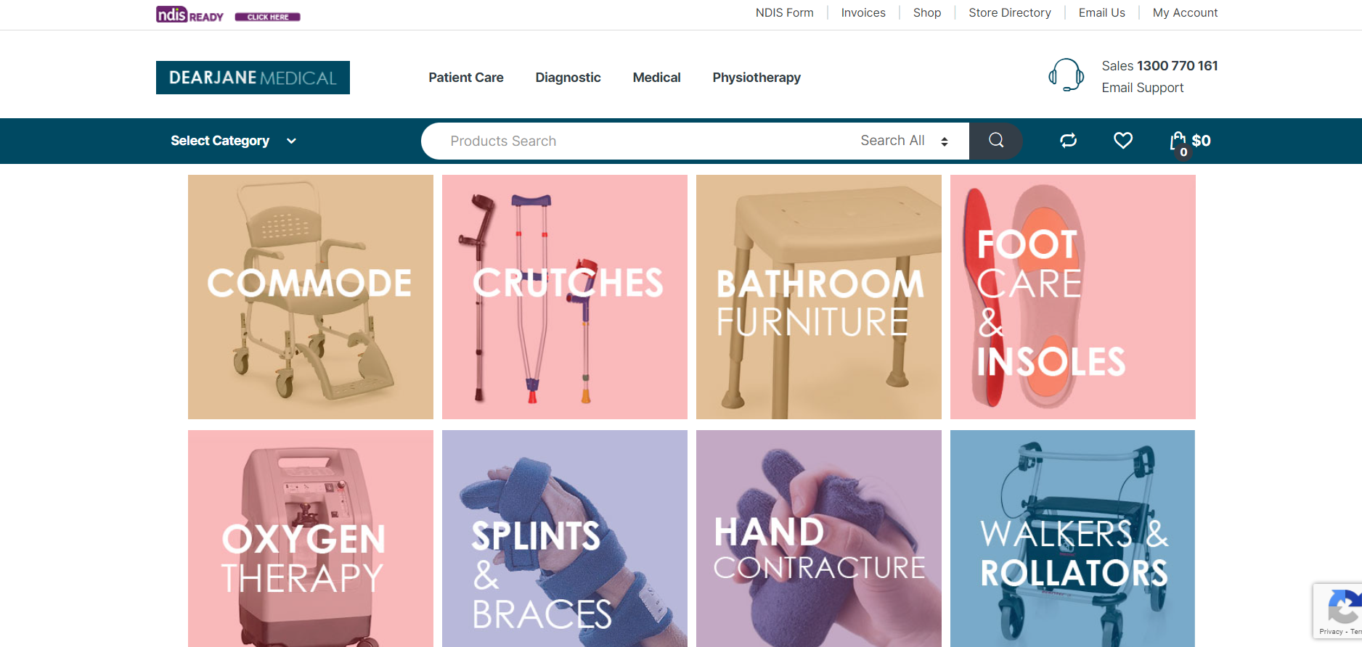Go to My Account
1362x647 pixels.
click(1186, 12)
